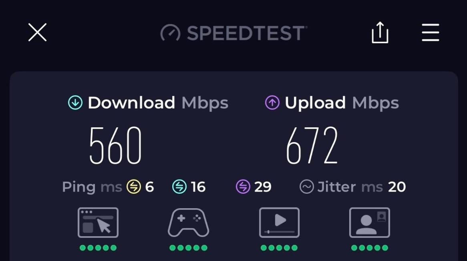Select the 560 download speed value

pos(115,146)
